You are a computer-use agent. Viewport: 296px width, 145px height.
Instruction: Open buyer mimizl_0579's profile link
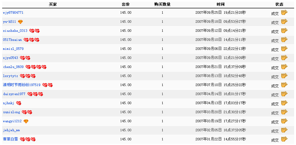click(13, 49)
